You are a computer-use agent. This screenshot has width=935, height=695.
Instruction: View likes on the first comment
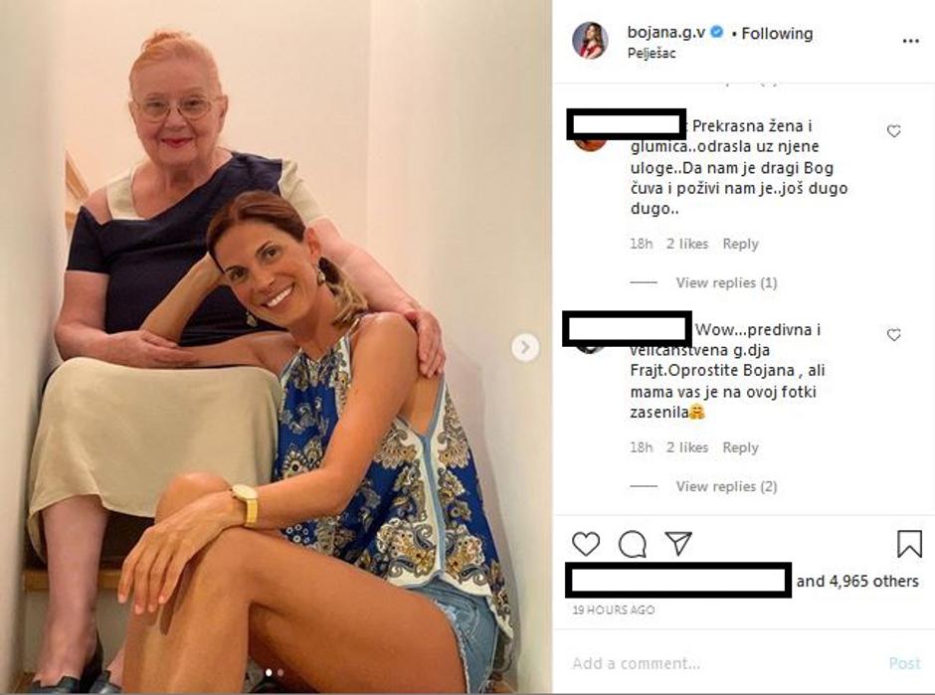click(x=687, y=244)
